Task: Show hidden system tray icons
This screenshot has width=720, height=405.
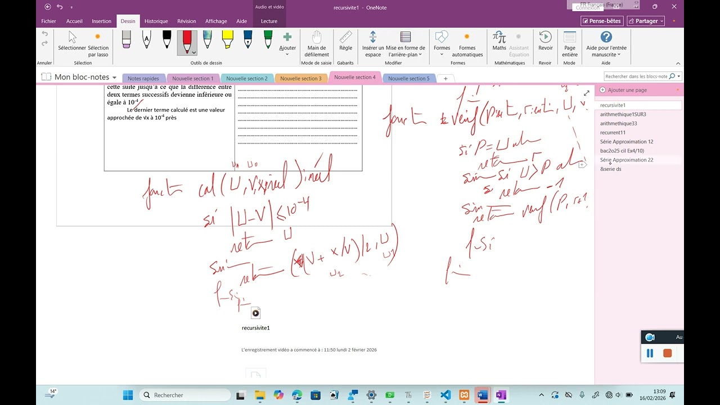Action: point(542,395)
